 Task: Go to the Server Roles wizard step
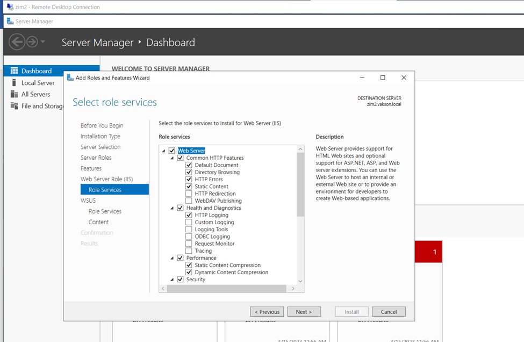[x=96, y=158]
